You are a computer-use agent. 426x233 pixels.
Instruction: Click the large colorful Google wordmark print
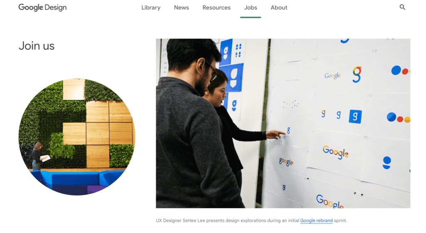[336, 152]
